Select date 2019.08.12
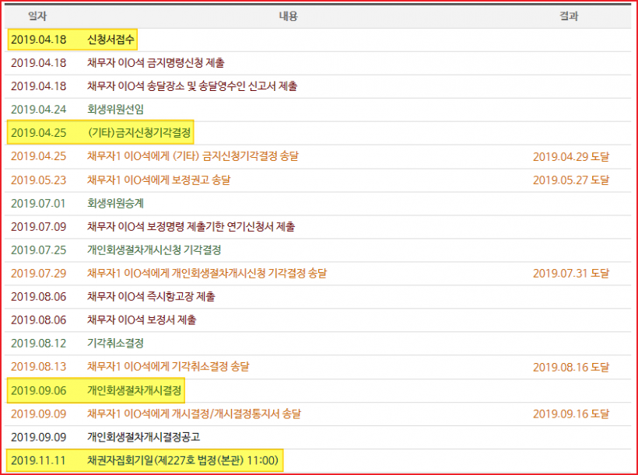Screen dimensions: 638x475 click(x=38, y=344)
